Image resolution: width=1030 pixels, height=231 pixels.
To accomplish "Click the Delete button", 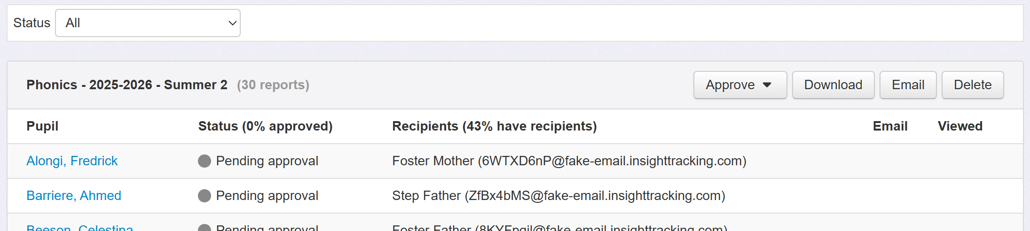I will click(x=972, y=85).
